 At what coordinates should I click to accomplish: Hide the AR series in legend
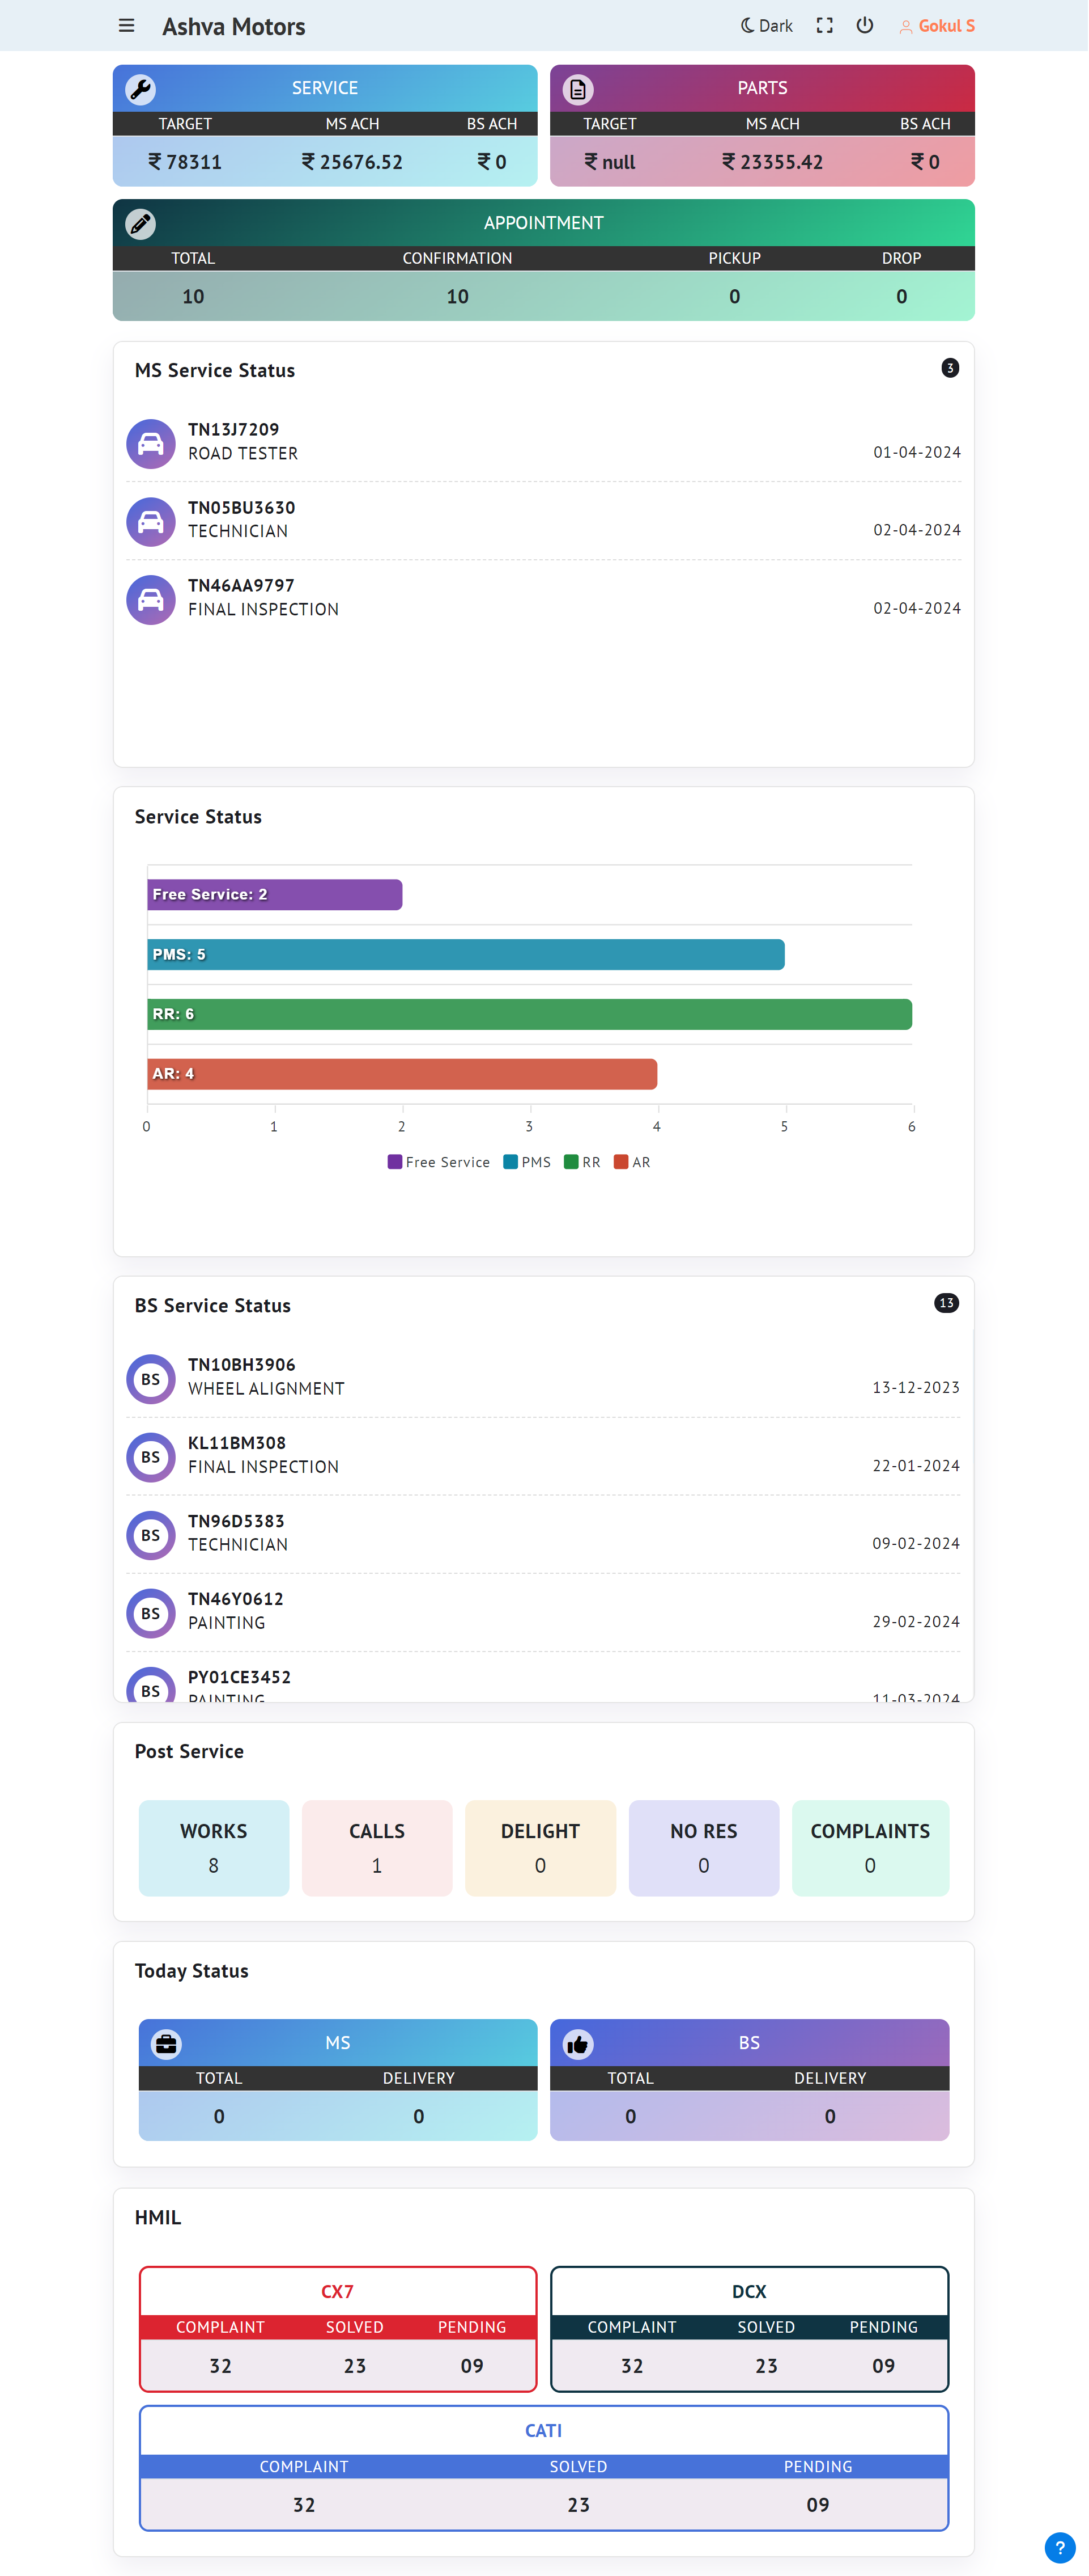click(632, 1162)
